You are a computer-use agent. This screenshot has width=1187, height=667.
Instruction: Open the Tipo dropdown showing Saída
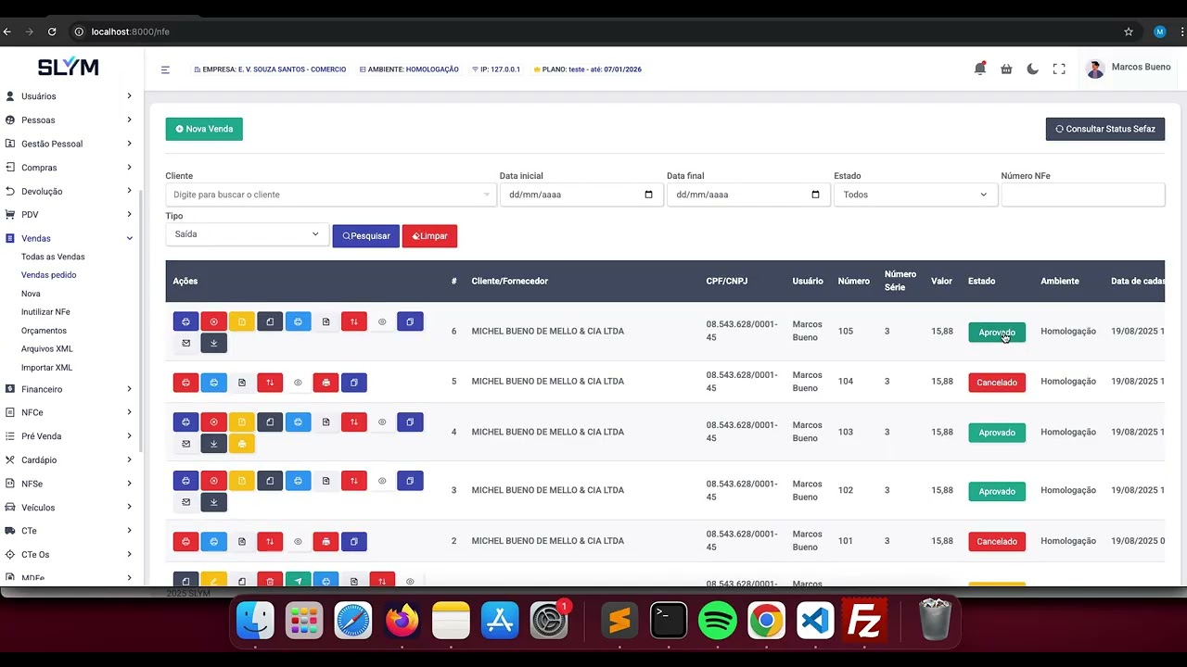click(x=247, y=234)
